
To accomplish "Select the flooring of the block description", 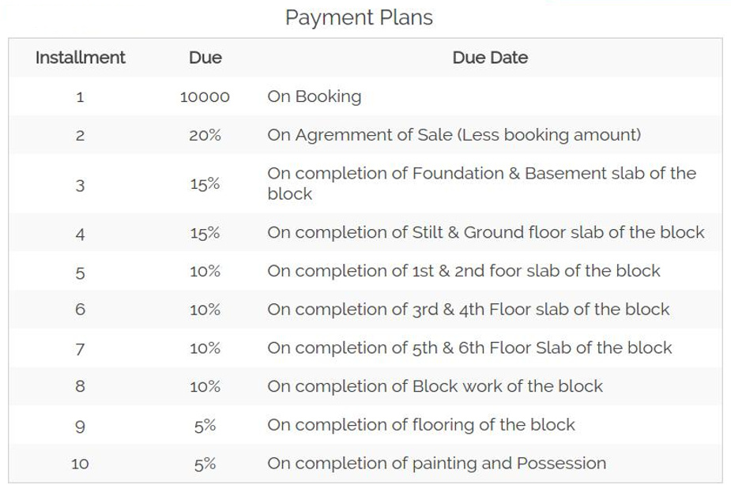I will tap(421, 425).
